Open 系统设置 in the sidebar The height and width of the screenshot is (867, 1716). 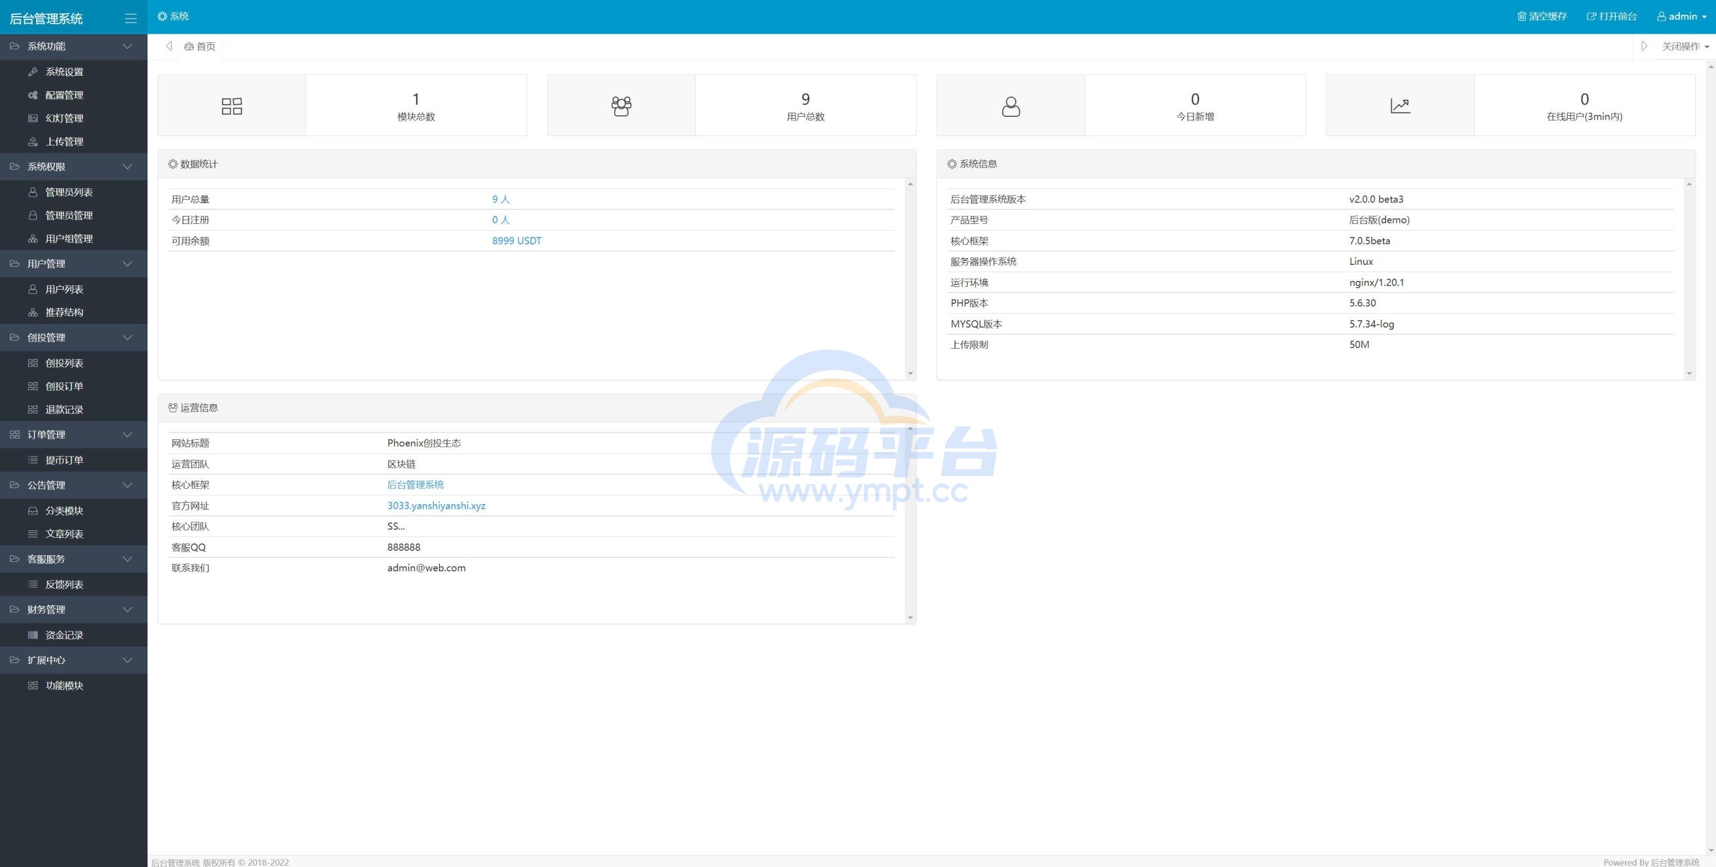64,72
